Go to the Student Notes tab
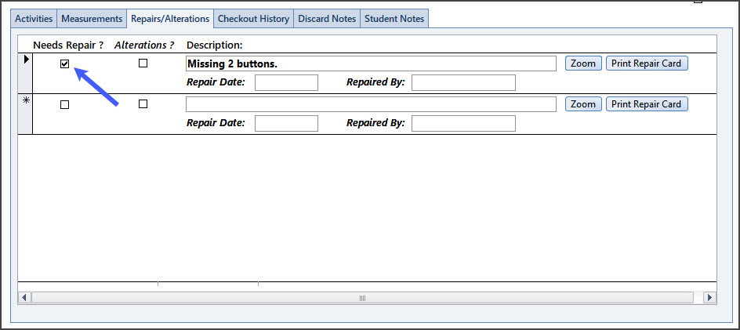This screenshot has height=330, width=740. coord(394,19)
